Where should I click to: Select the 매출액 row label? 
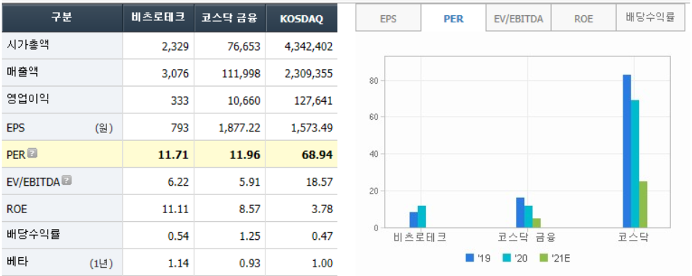click(x=23, y=72)
